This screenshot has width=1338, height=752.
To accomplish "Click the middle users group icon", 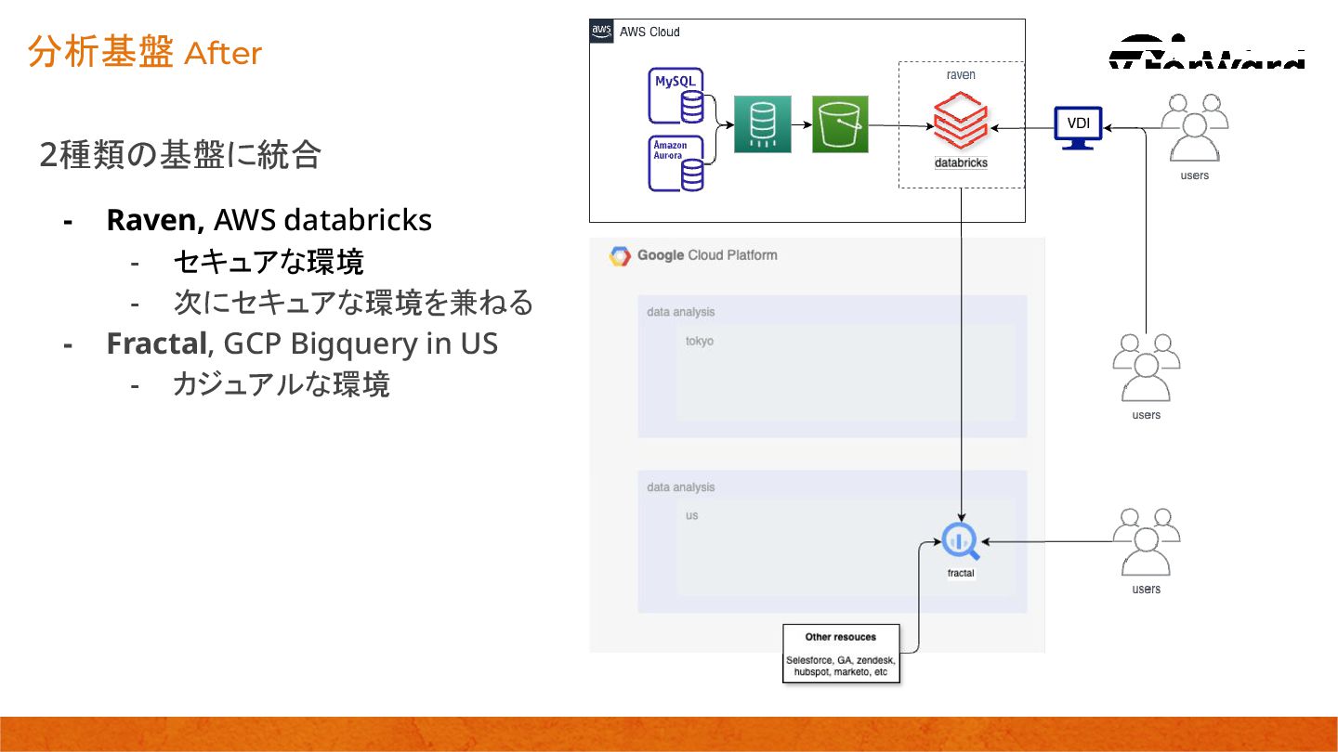I will pyautogui.click(x=1147, y=368).
